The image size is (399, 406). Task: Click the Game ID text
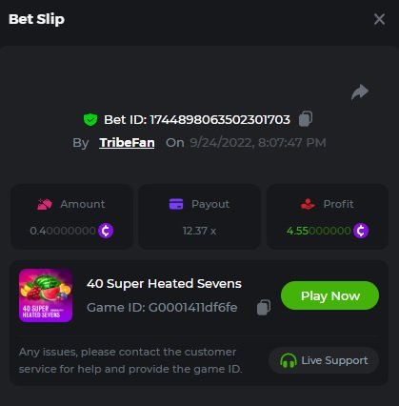pos(162,307)
